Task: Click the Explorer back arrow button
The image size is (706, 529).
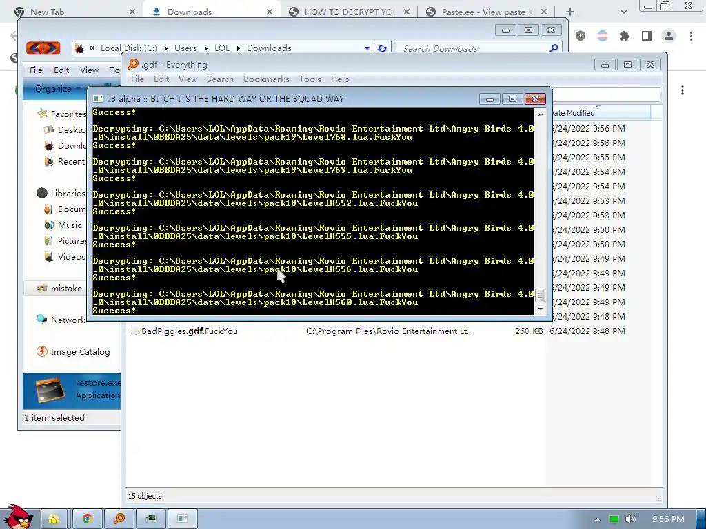Action: click(x=34, y=48)
